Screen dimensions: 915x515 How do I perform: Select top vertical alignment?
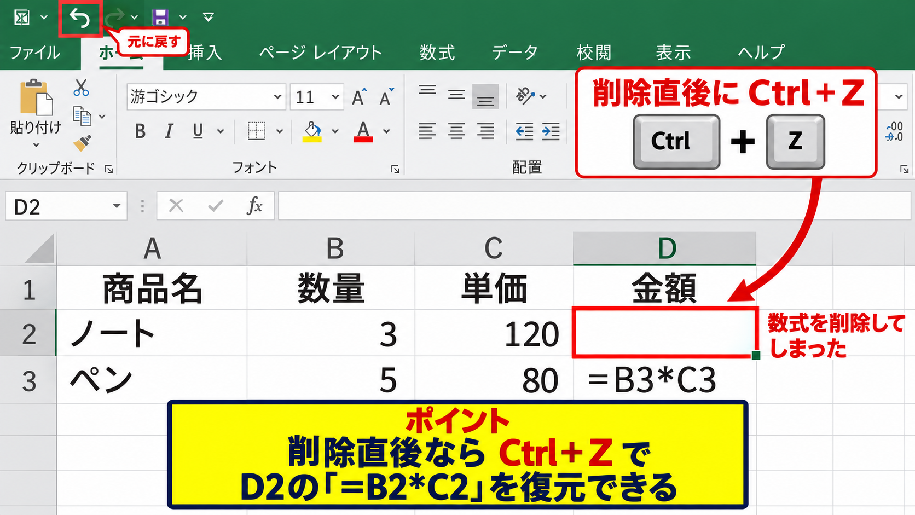click(x=427, y=91)
